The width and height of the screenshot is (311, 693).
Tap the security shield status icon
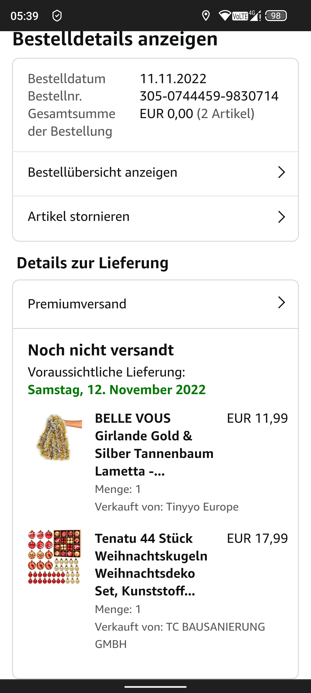tap(57, 16)
